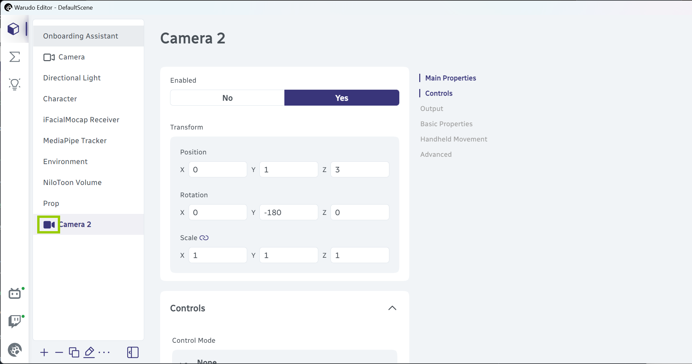Jump to the Output section link

tap(432, 109)
